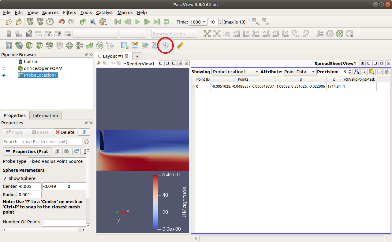The height and width of the screenshot is (242, 392).
Task: Click the Undo arrow icon
Action: 62,22
